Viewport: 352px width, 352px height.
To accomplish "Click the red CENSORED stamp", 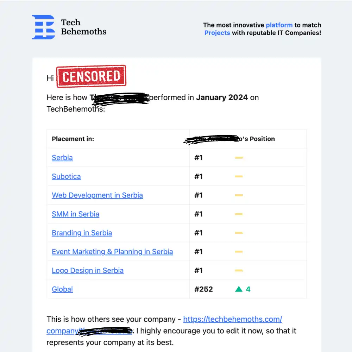I will 91,76.
